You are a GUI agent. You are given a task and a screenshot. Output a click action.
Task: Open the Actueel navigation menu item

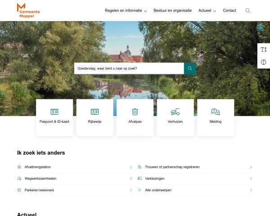(x=205, y=10)
